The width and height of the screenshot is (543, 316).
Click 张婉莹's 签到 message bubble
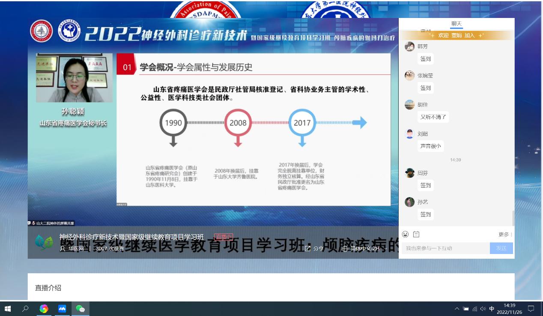click(x=425, y=88)
